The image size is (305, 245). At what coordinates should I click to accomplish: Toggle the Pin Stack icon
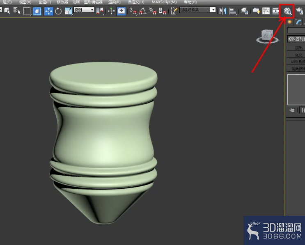292,110
